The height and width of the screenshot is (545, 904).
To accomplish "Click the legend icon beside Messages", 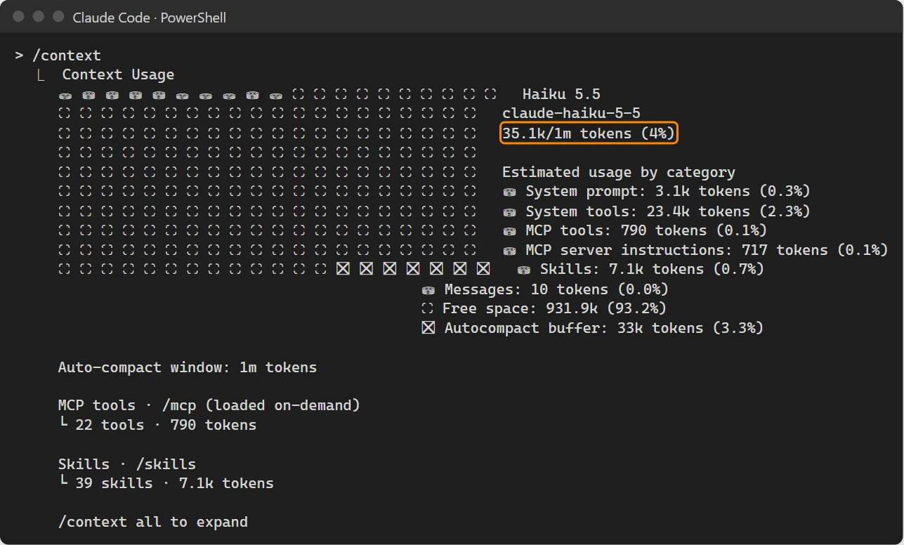I will 428,289.
